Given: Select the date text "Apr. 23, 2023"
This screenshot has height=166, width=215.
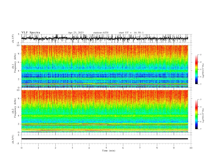Looking at the screenshot, I should 76,33.
